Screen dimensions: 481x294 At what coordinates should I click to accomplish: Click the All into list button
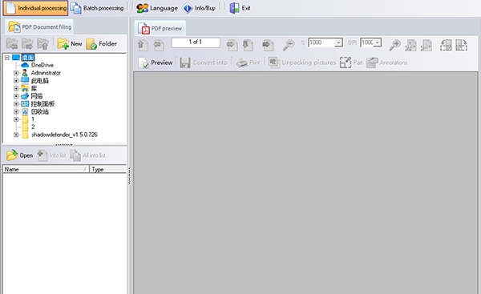click(87, 155)
